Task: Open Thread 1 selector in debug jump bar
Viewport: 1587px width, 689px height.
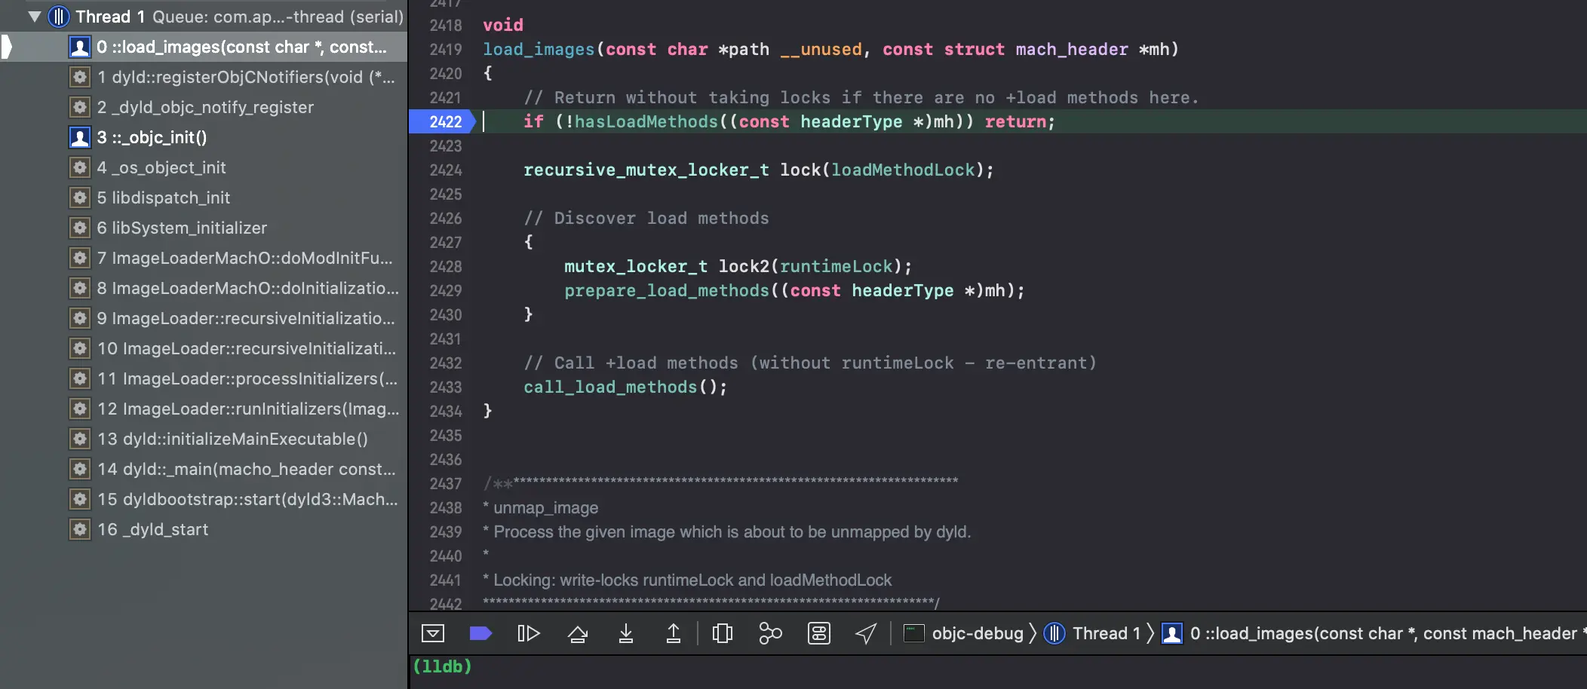Action: coord(1092,633)
